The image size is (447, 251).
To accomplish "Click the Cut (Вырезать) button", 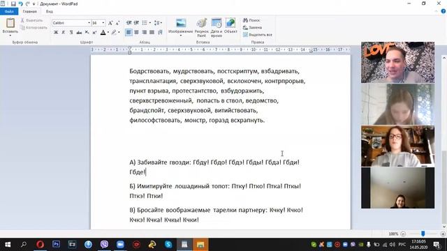I will (31, 20).
